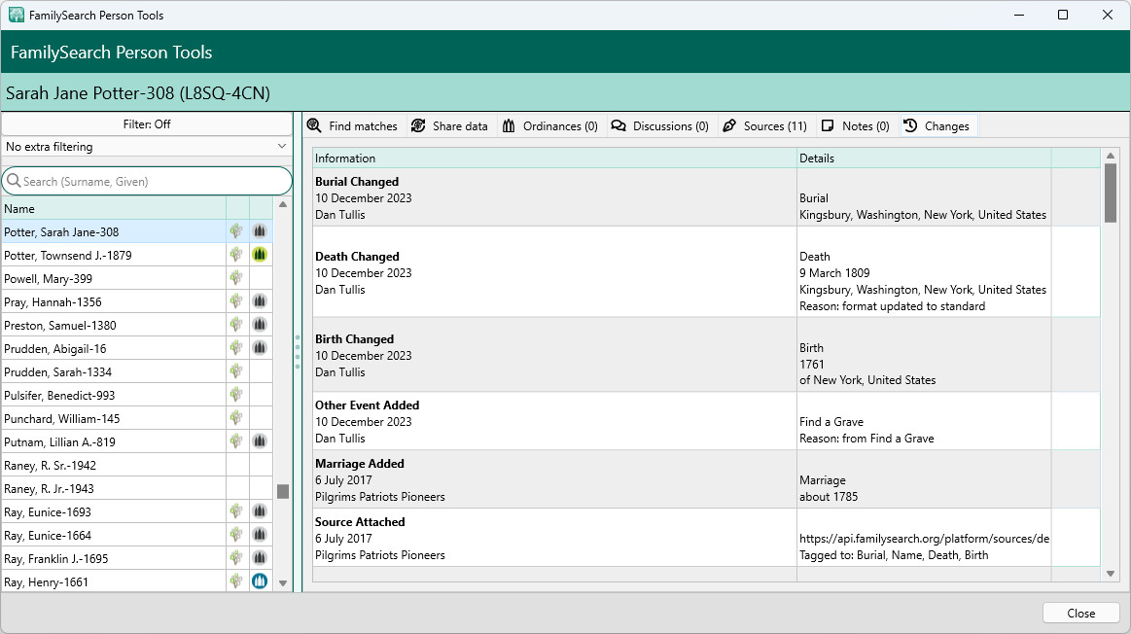Switch to the Discussions (0) tab
Image resolution: width=1131 pixels, height=634 pixels.
coord(660,126)
